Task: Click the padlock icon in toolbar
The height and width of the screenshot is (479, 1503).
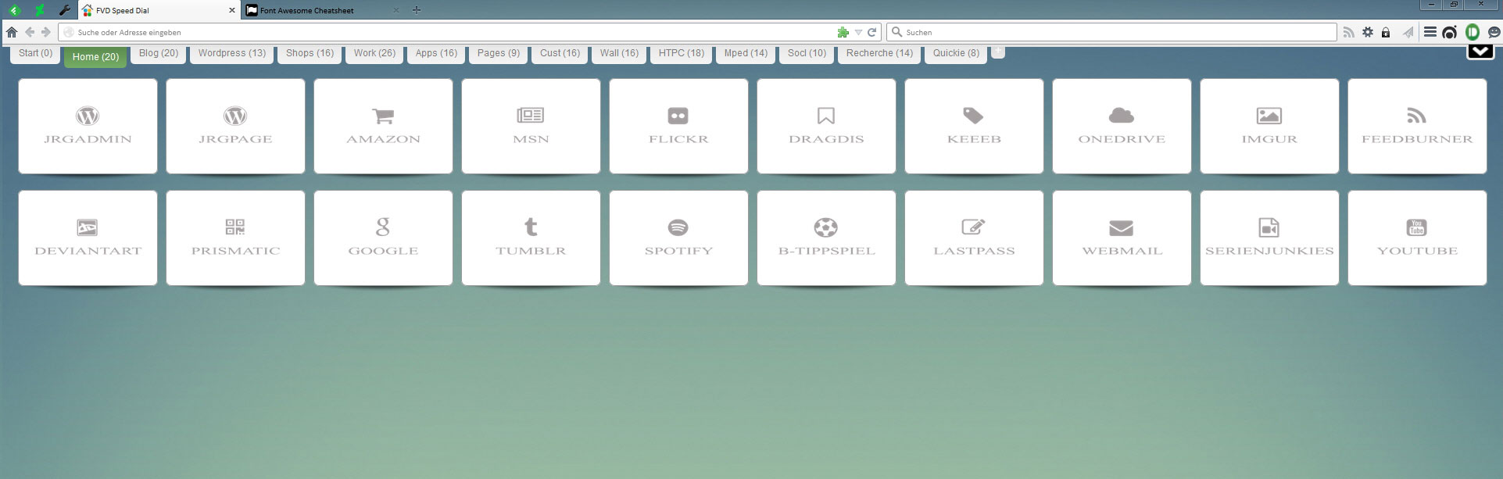Action: (x=1386, y=32)
